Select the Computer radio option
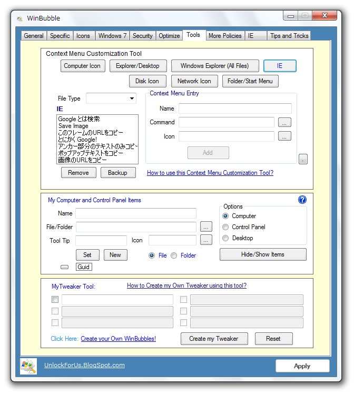Viewport: 354px width, 394px height. (225, 216)
